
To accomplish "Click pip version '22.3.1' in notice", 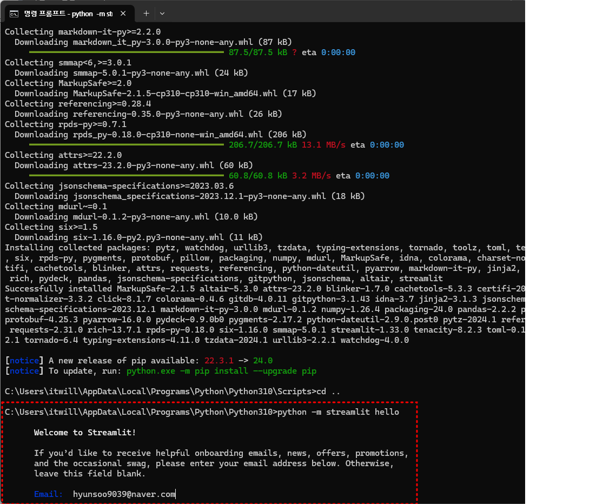I will pos(219,361).
